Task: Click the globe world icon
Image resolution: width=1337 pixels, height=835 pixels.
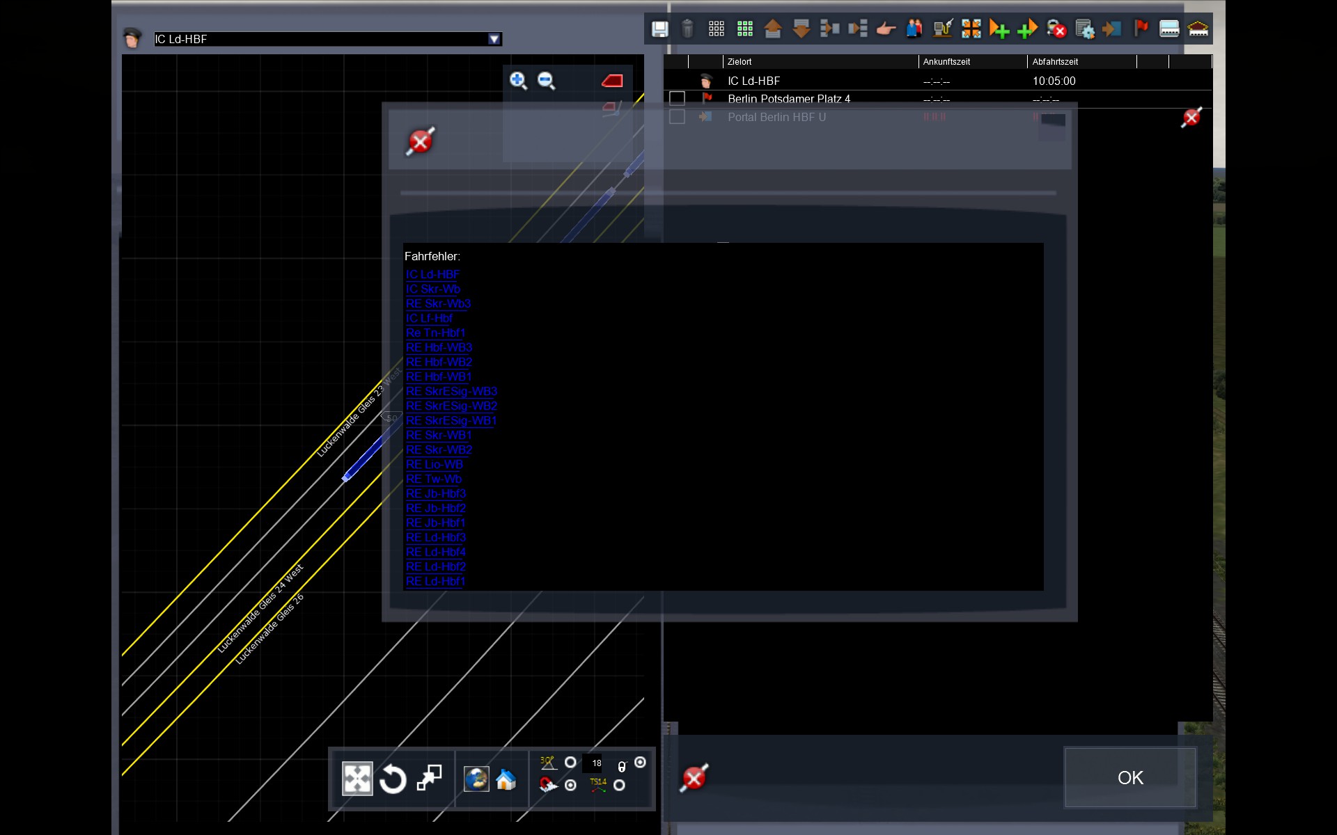Action: tap(476, 779)
